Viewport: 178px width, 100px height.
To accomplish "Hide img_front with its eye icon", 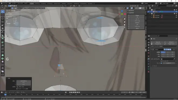I will tap(176, 15).
